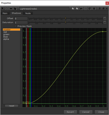Click the S icon in the node header
The image size is (109, 115).
(x=94, y=9)
